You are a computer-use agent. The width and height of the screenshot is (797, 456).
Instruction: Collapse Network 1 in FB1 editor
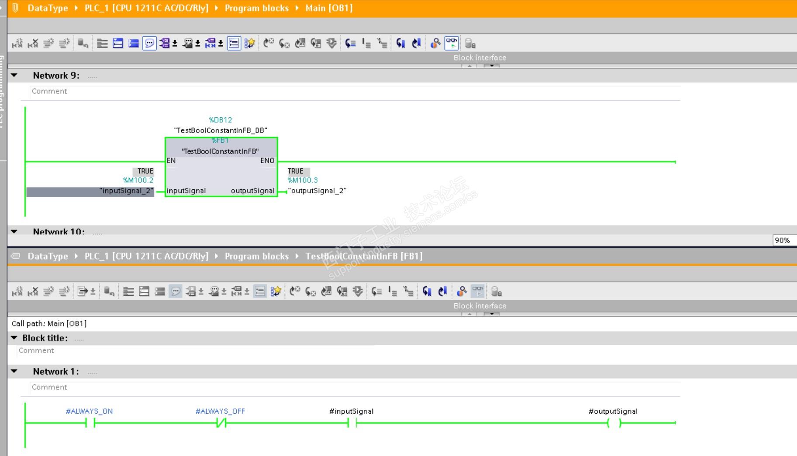14,371
